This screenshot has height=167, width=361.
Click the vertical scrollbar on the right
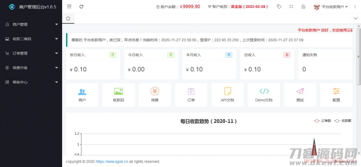[x=359, y=56]
